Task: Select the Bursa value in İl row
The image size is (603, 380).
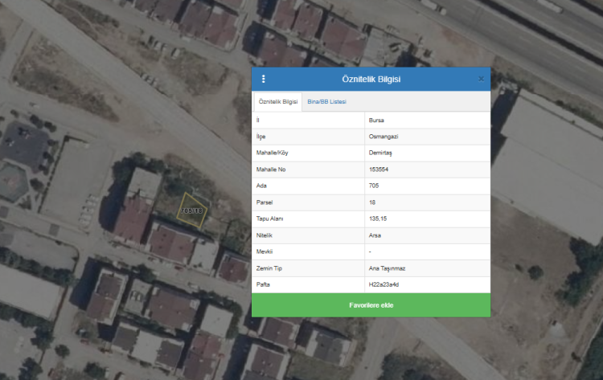Action: coord(375,120)
